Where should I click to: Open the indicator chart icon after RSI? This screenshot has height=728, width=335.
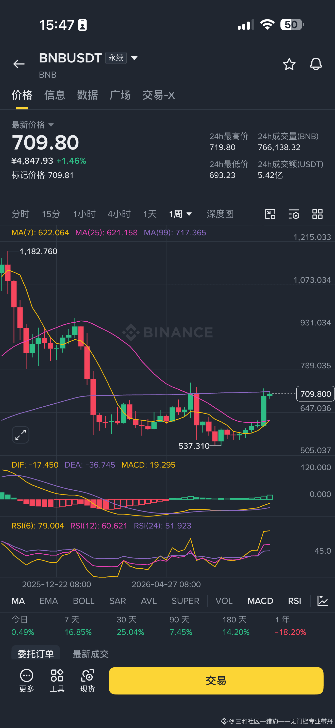click(323, 601)
